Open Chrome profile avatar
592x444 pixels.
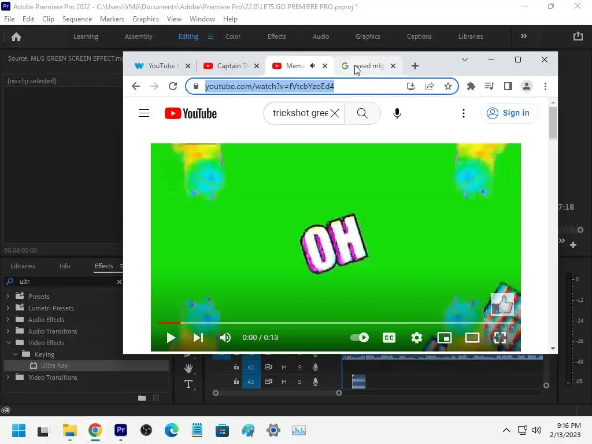tap(526, 87)
